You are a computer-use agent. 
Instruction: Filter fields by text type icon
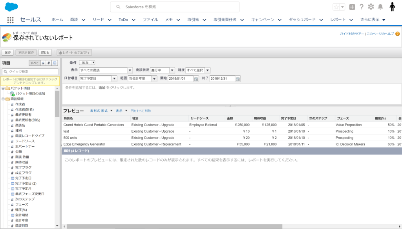pyautogui.click(x=43, y=63)
